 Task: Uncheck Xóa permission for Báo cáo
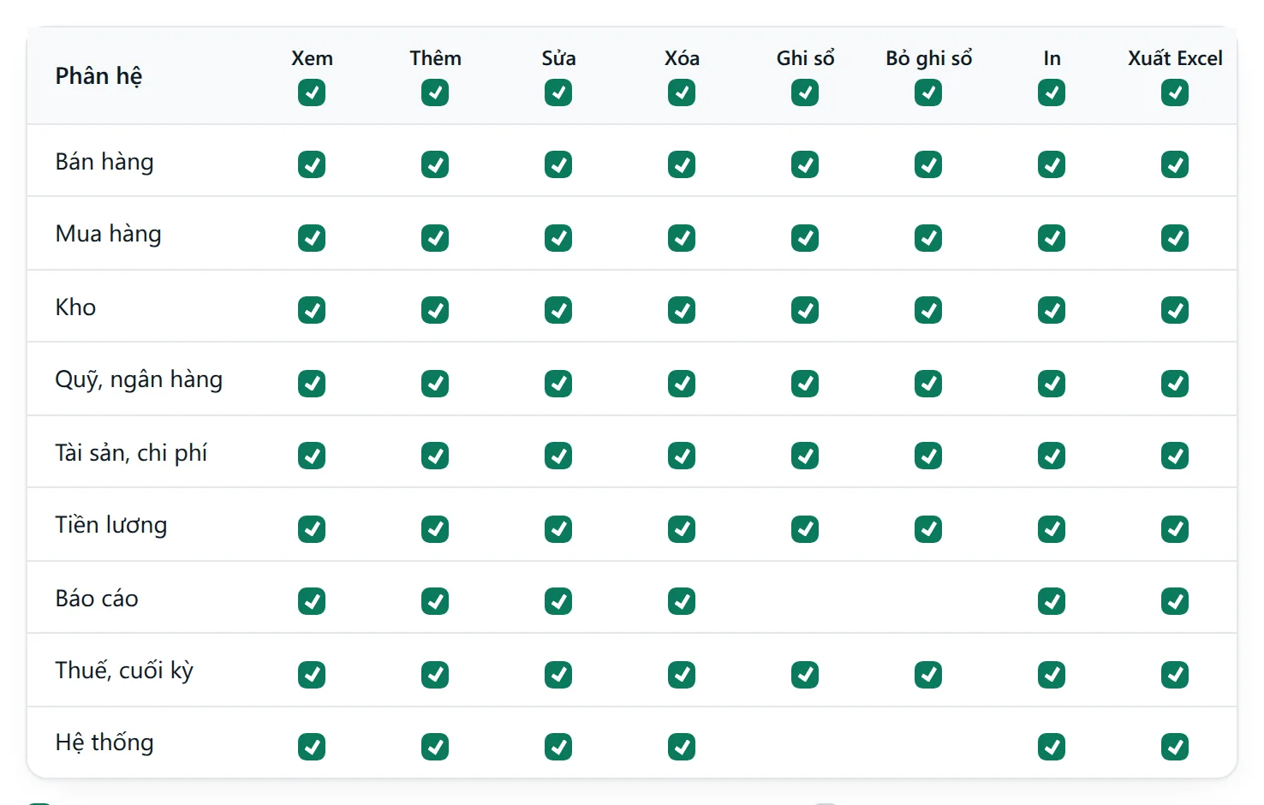click(x=682, y=601)
